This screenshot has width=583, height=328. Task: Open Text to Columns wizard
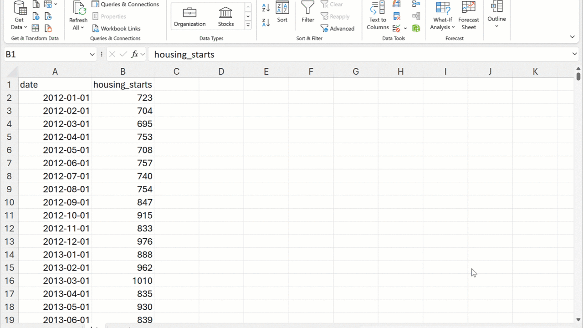(378, 15)
